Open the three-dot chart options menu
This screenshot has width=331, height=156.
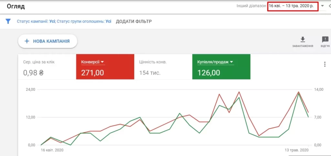coord(325,64)
